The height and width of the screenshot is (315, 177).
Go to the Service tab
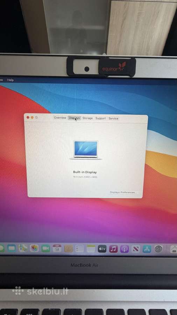[x=113, y=119]
